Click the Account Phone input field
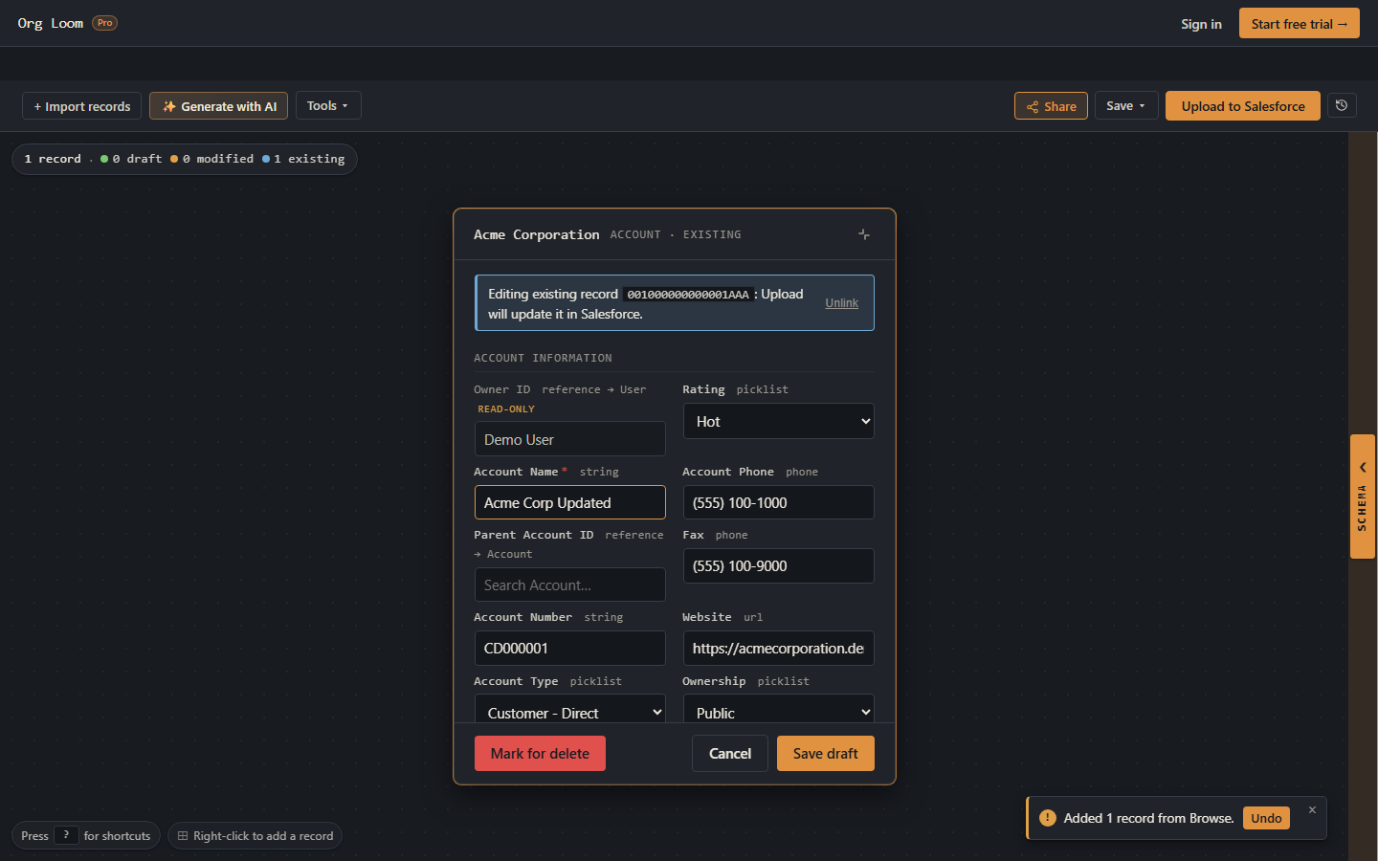This screenshot has width=1378, height=861. [779, 503]
